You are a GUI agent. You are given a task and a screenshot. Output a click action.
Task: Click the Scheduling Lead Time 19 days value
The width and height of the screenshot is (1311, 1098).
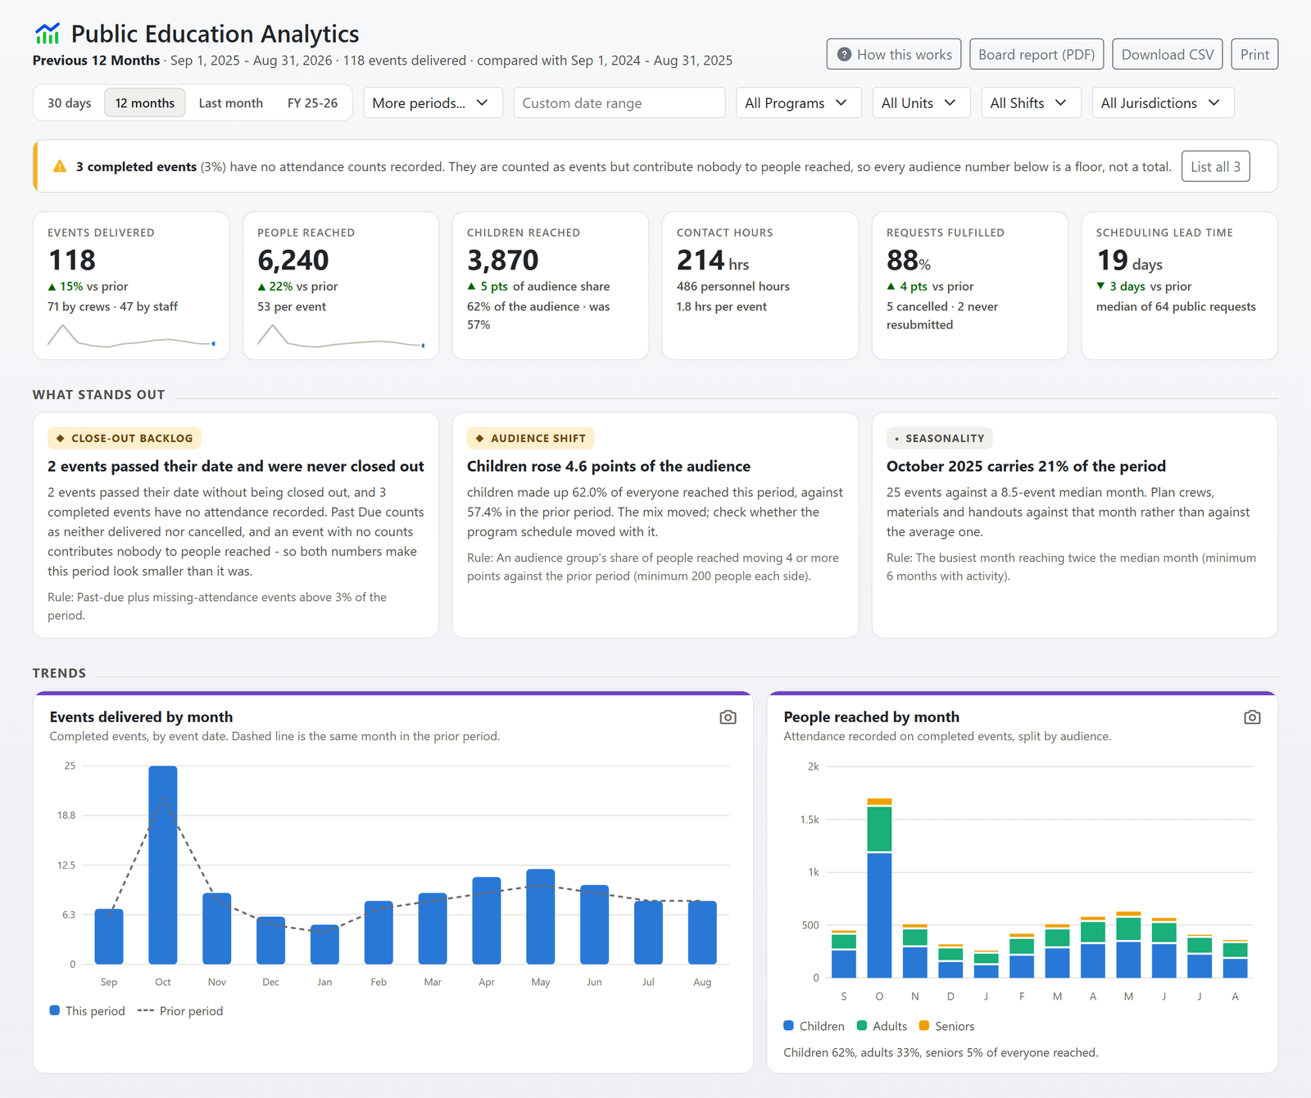click(1129, 260)
